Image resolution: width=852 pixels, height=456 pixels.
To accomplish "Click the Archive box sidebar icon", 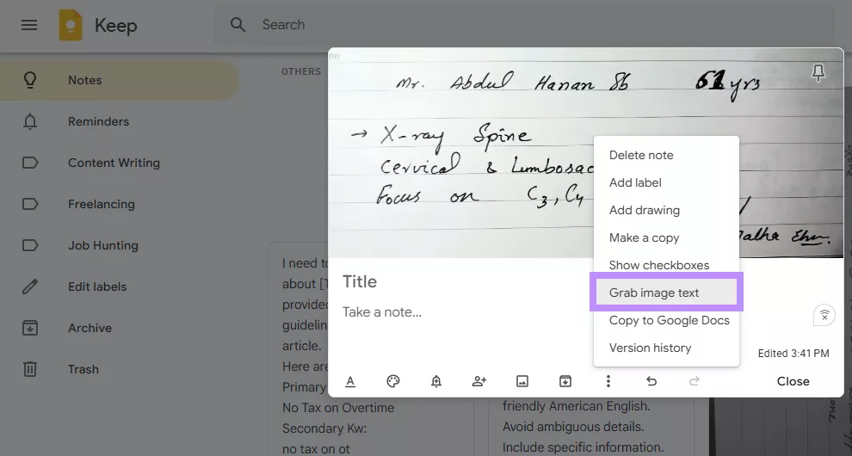I will pos(30,328).
